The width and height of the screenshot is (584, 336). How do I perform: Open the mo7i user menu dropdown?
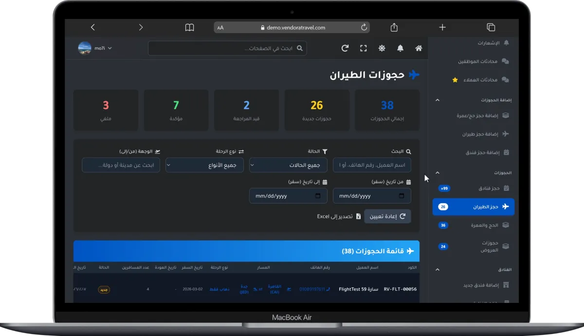click(103, 48)
